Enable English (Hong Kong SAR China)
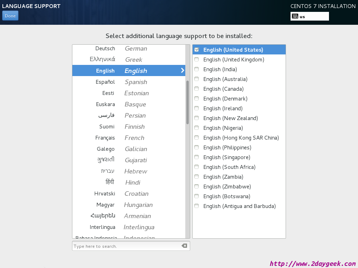This screenshot has height=268, width=358. pyautogui.click(x=196, y=137)
